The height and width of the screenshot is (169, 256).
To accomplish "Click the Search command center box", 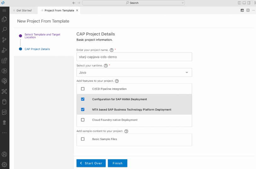I will [x=134, y=3].
